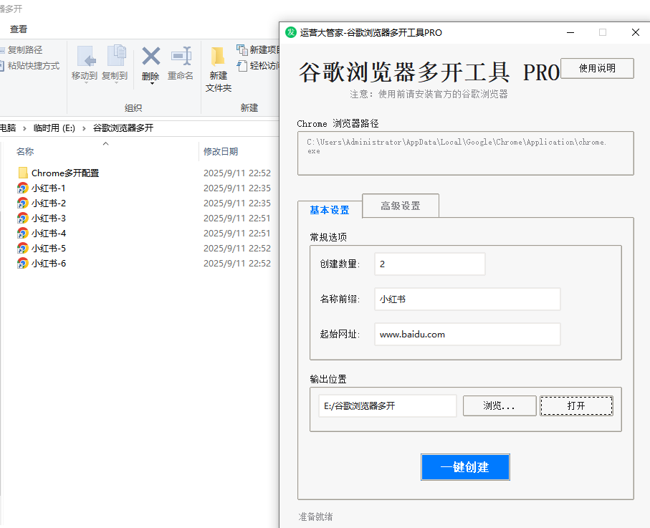
Task: Click the New folder icon
Action: 218,57
